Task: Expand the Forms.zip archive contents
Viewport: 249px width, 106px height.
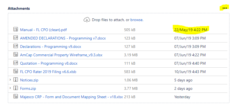Action: tap(10, 88)
